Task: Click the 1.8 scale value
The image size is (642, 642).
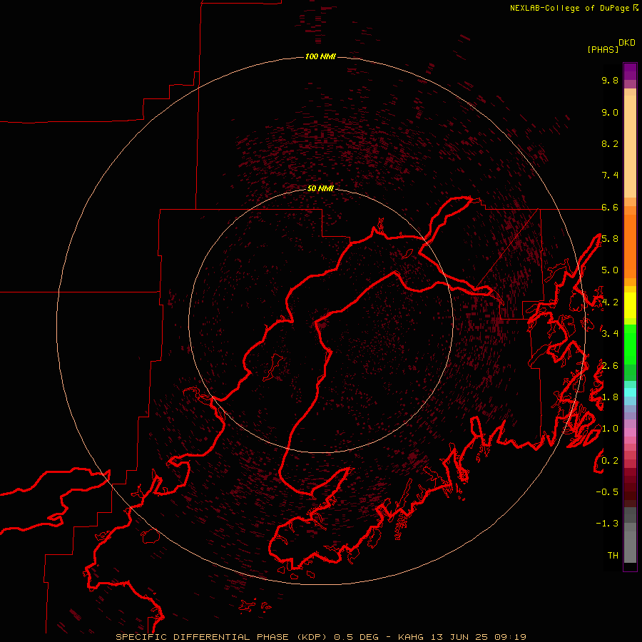Action: click(x=610, y=397)
